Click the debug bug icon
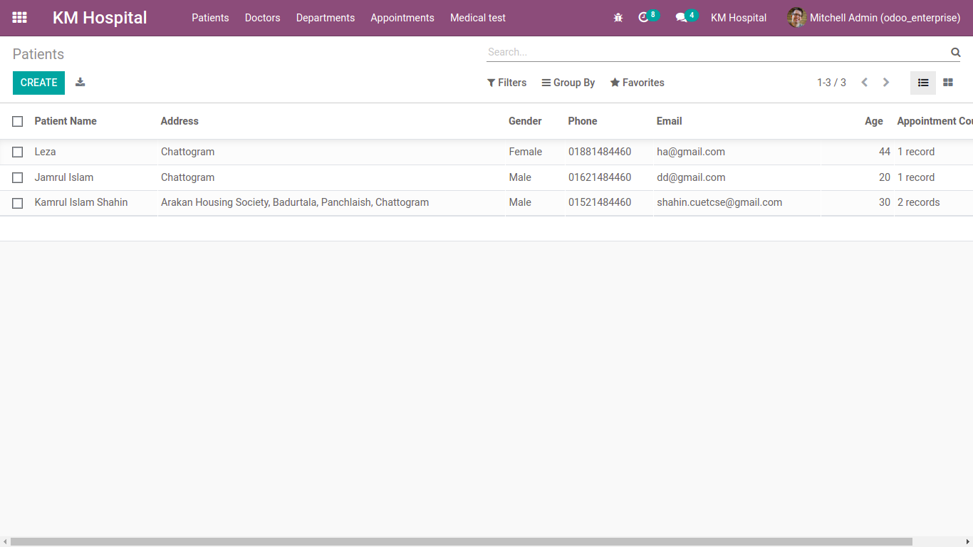973x547 pixels. pos(618,18)
